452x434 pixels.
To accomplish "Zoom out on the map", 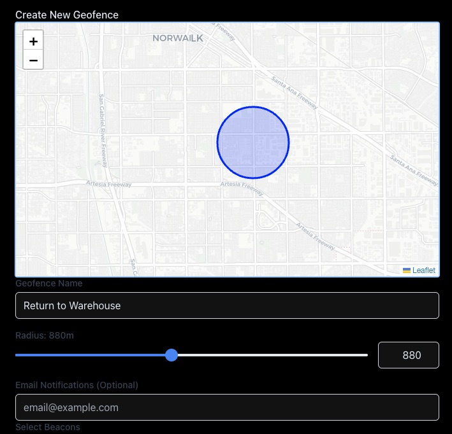I will 33,60.
